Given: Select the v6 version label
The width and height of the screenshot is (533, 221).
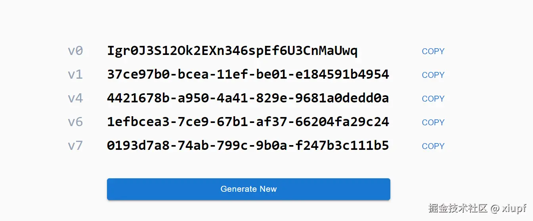Looking at the screenshot, I should coord(75,122).
